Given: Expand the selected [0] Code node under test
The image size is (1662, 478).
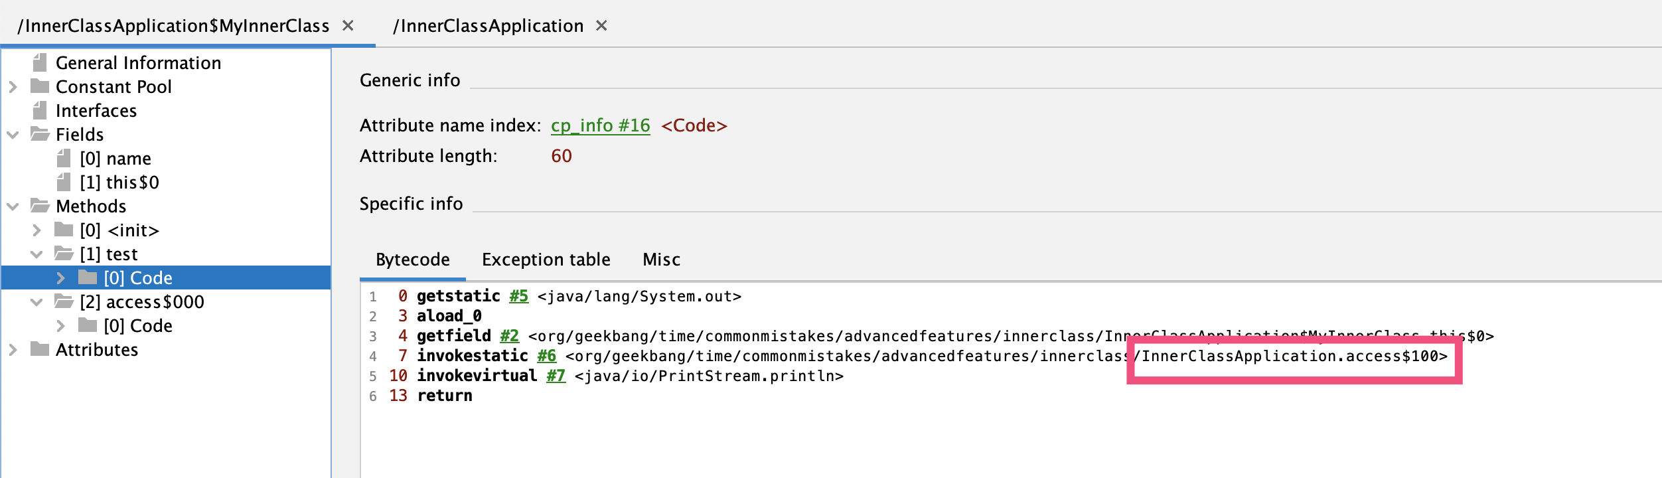Looking at the screenshot, I should point(60,278).
